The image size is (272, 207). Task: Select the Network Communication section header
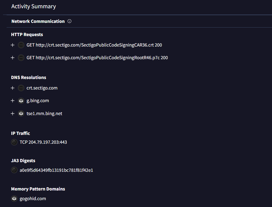pyautogui.click(x=38, y=21)
